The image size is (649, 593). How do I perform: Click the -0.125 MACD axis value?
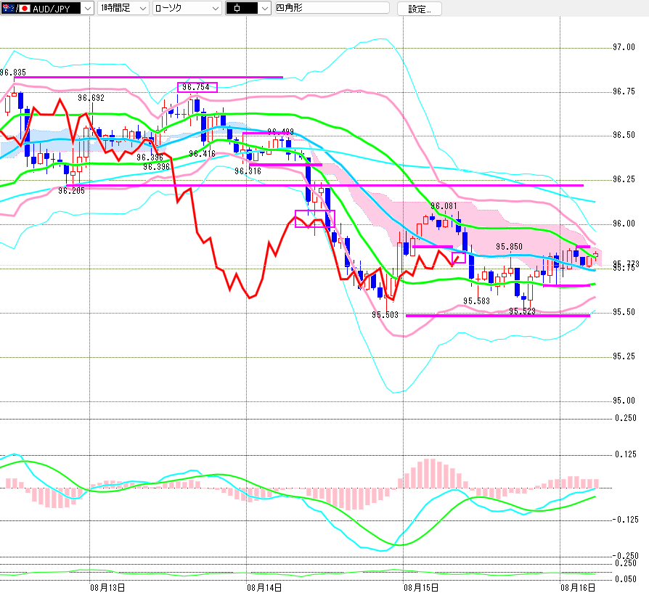tap(626, 520)
